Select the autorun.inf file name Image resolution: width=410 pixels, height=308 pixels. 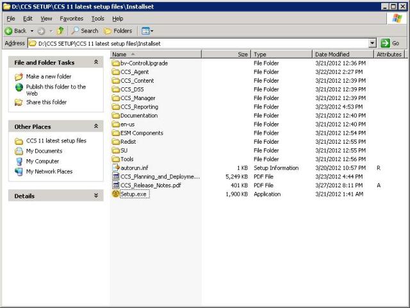coord(135,168)
